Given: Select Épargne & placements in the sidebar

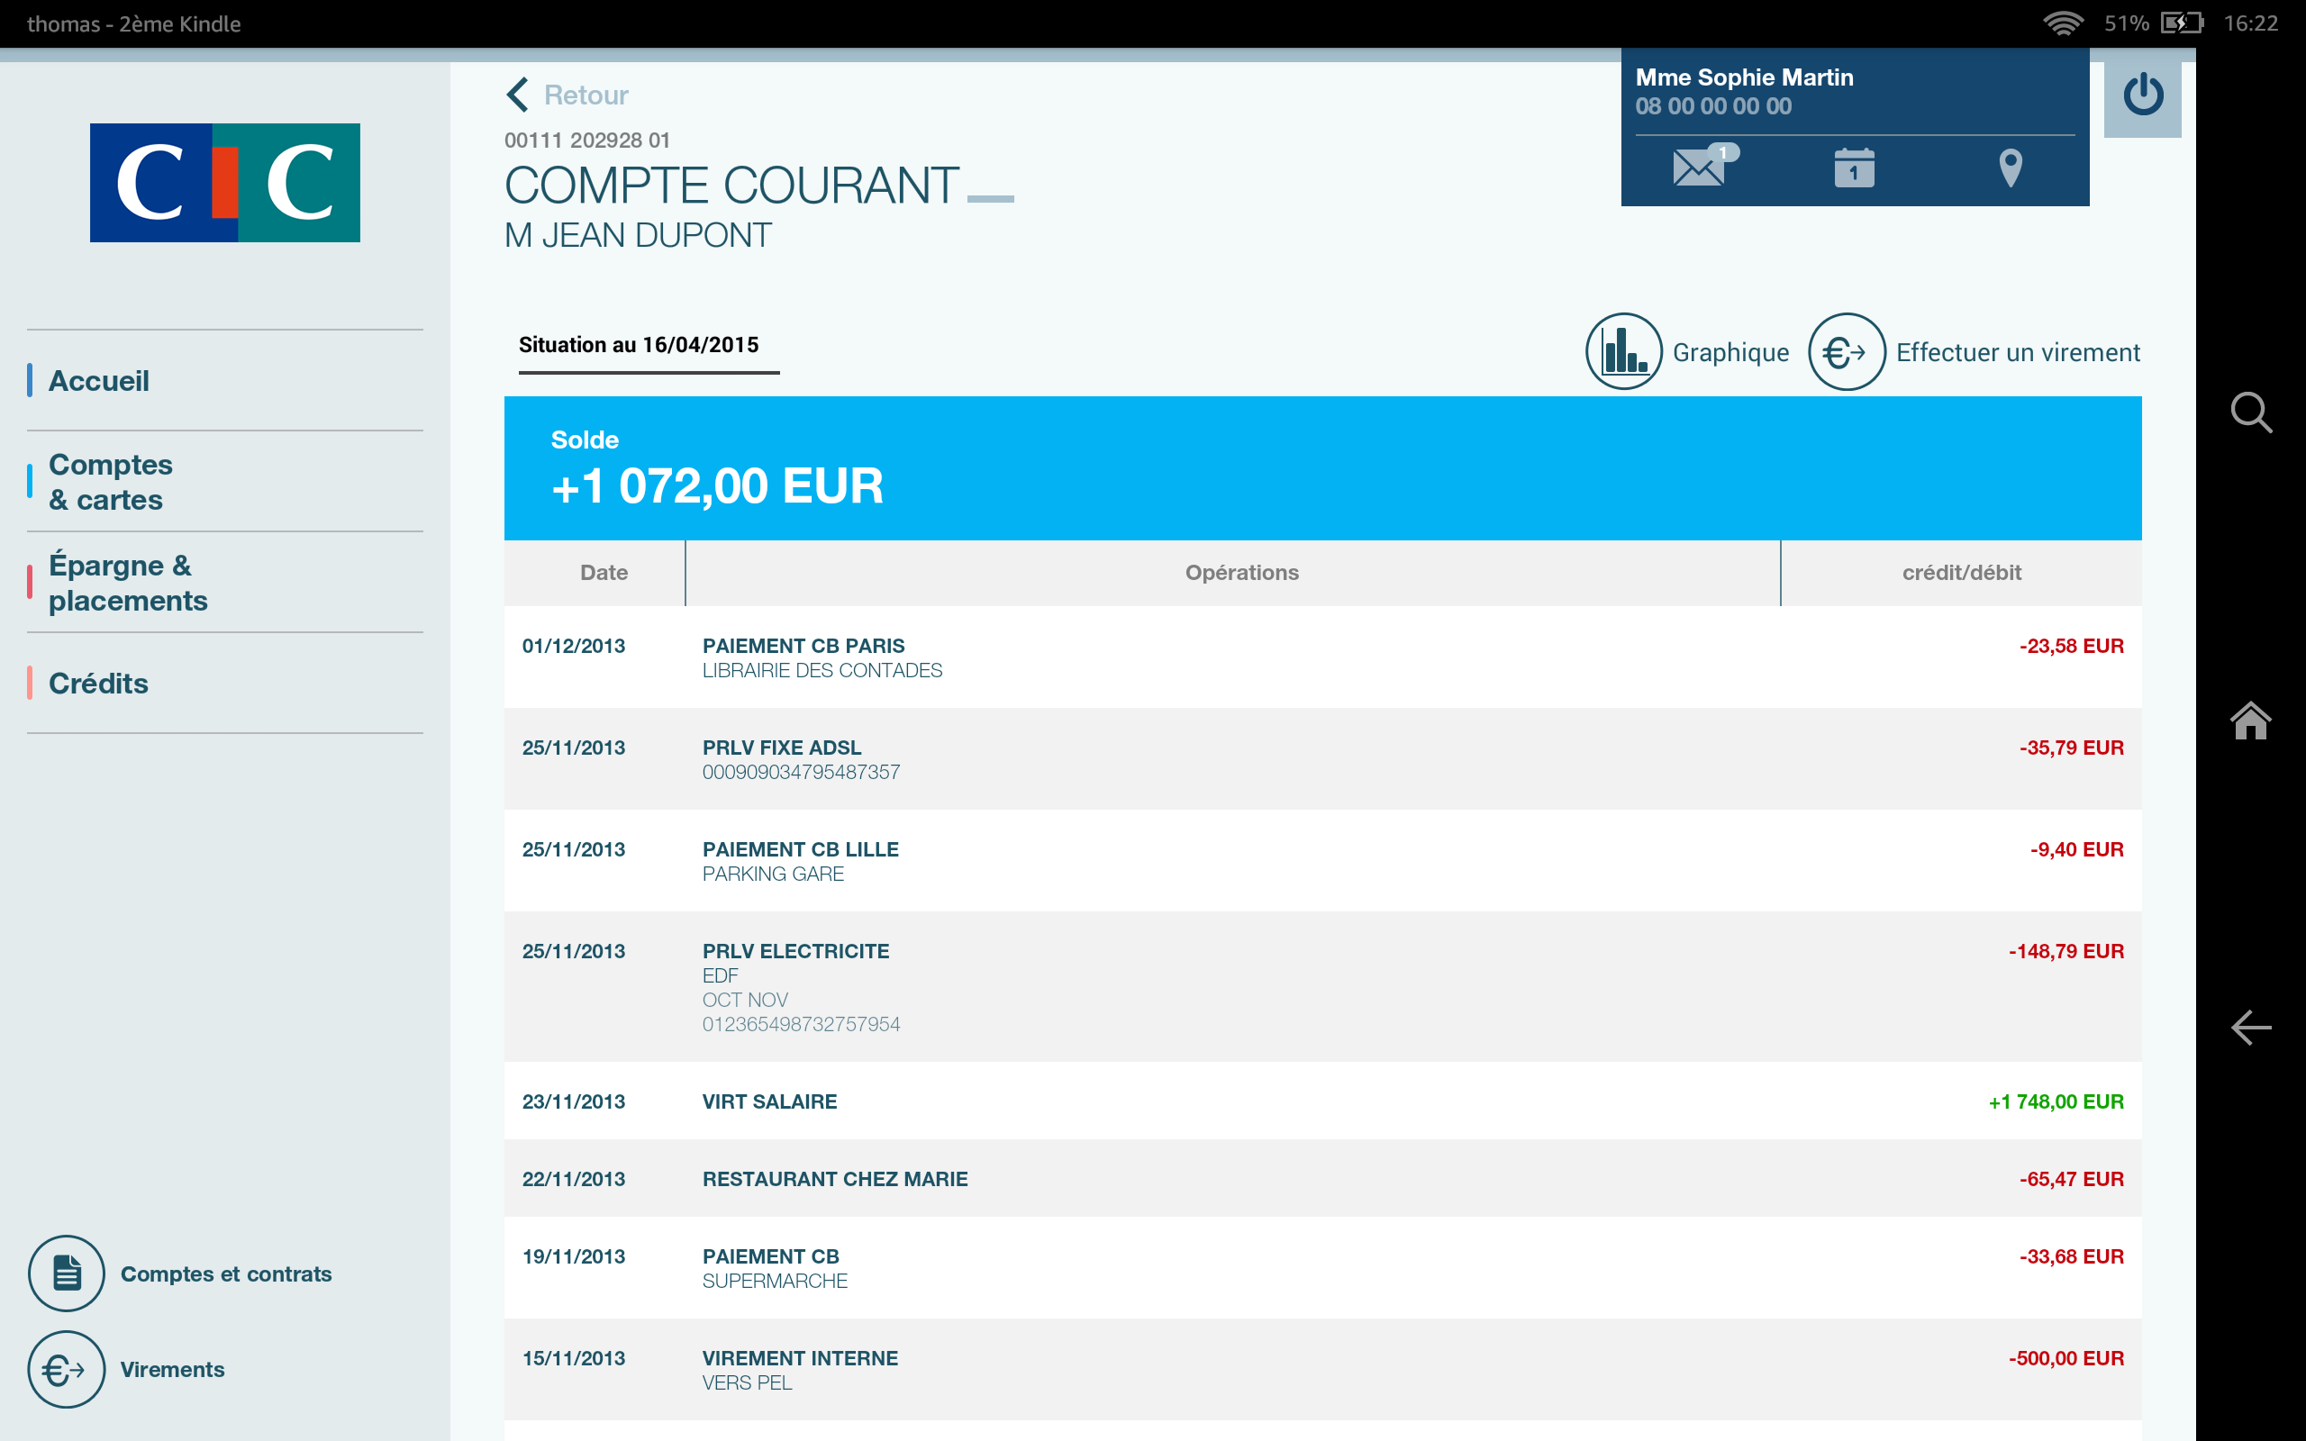Looking at the screenshot, I should pos(128,583).
